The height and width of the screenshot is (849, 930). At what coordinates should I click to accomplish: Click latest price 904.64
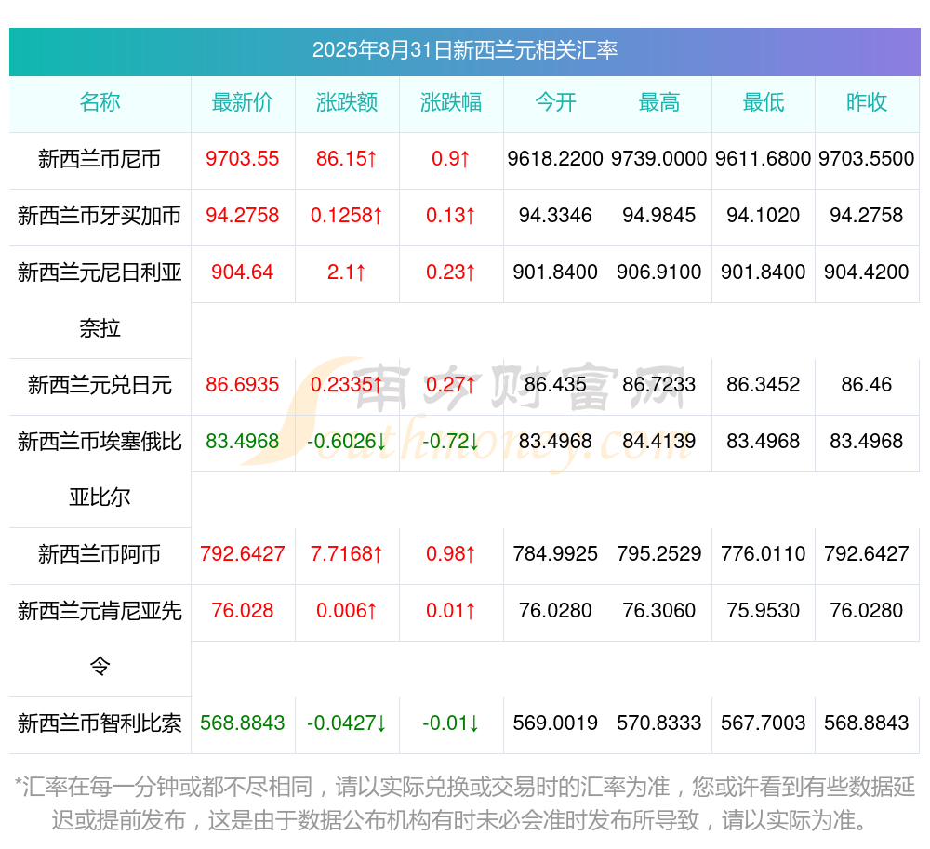click(x=243, y=272)
